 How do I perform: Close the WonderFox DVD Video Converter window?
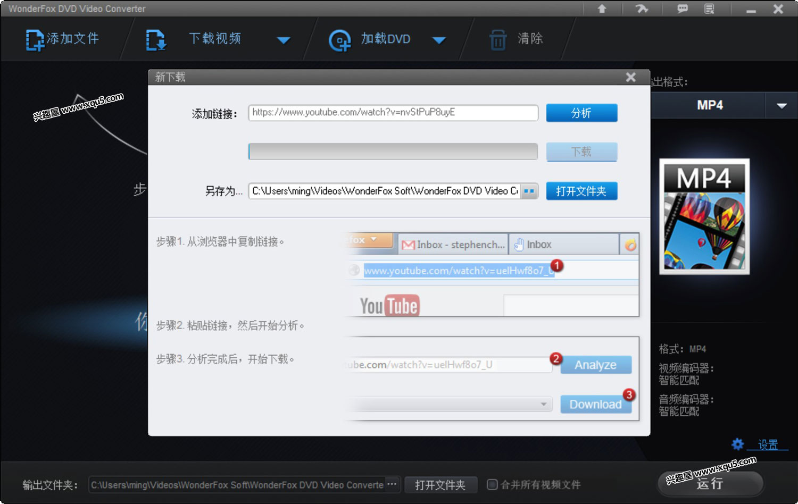coord(778,9)
